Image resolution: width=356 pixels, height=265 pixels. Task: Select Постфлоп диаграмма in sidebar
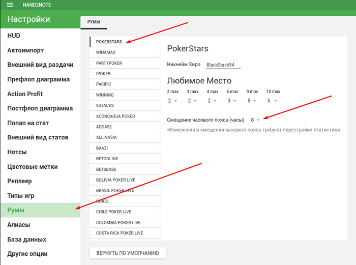(x=40, y=108)
